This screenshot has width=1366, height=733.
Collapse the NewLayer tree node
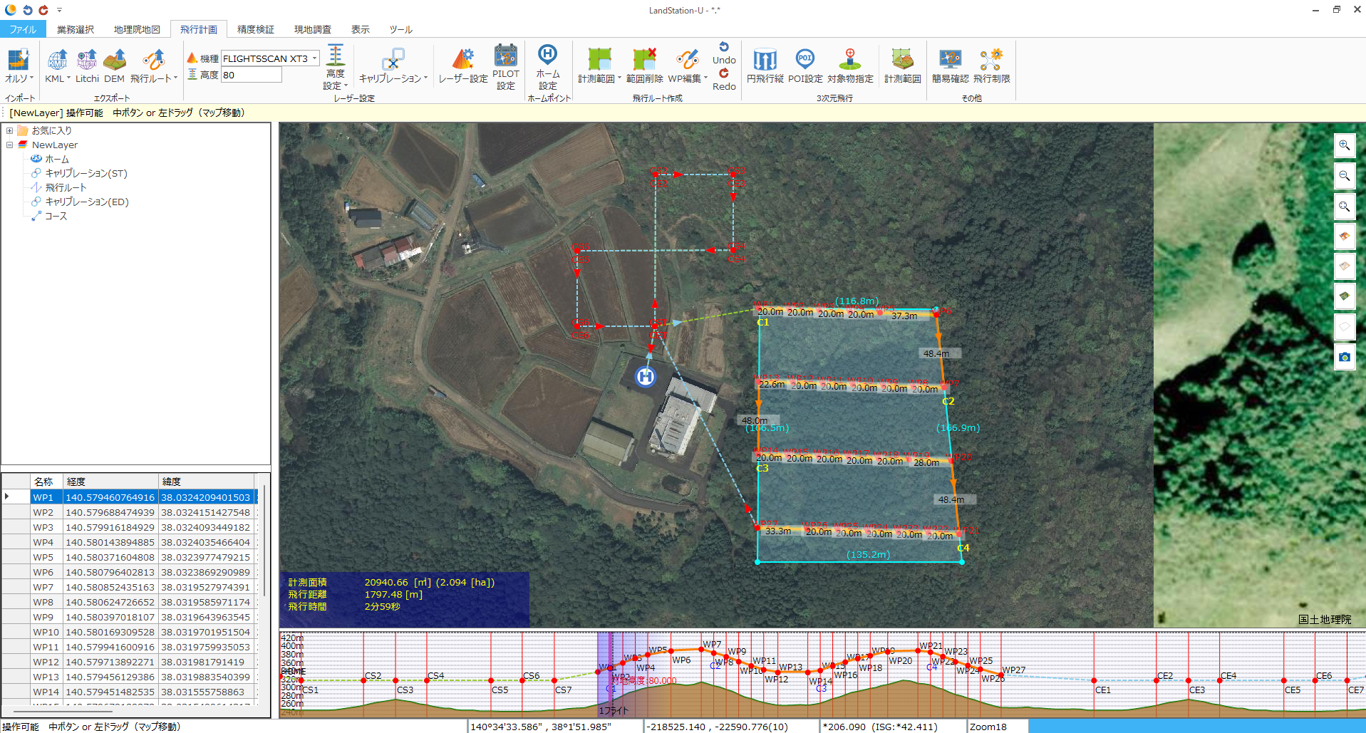pyautogui.click(x=9, y=145)
